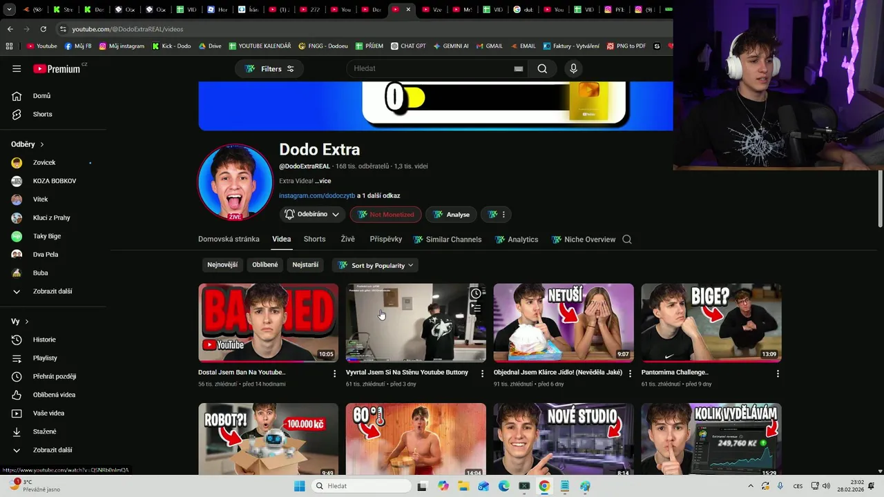The width and height of the screenshot is (884, 497).
Task: Open the NETUŠÍ thumbnail video
Action: point(564,323)
